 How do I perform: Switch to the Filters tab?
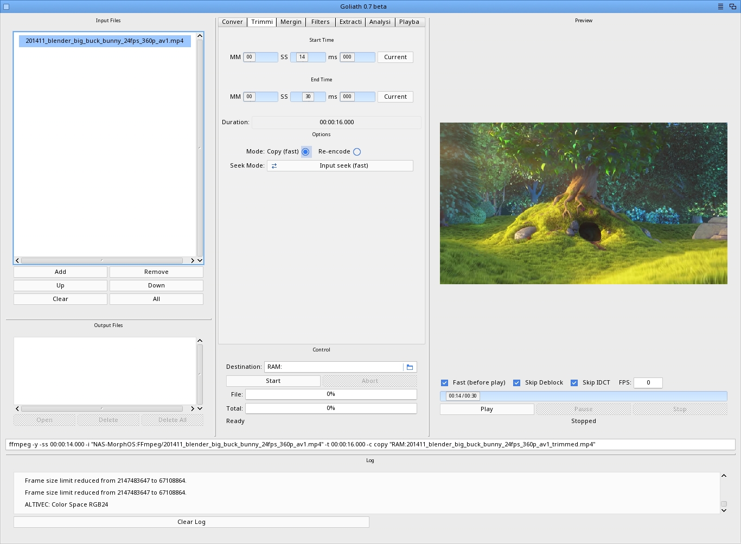tap(320, 22)
